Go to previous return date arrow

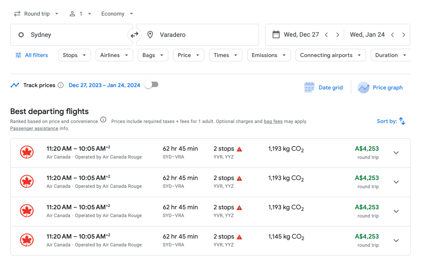pyautogui.click(x=393, y=35)
